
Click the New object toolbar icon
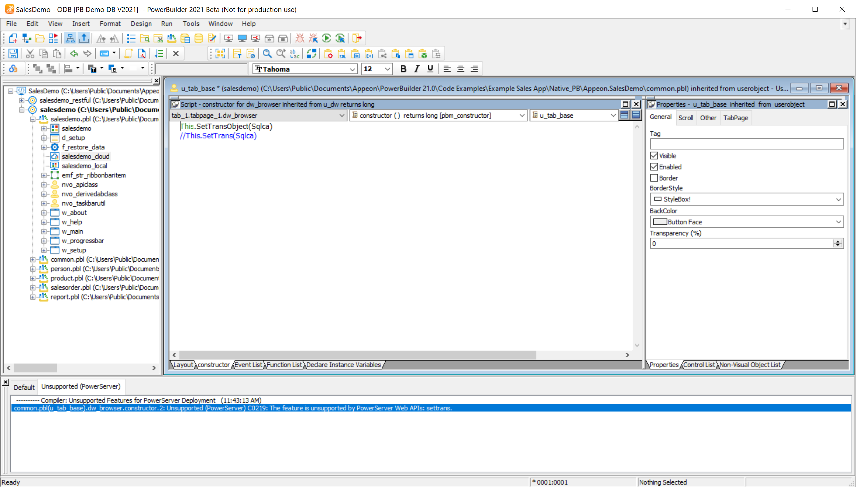click(x=13, y=38)
